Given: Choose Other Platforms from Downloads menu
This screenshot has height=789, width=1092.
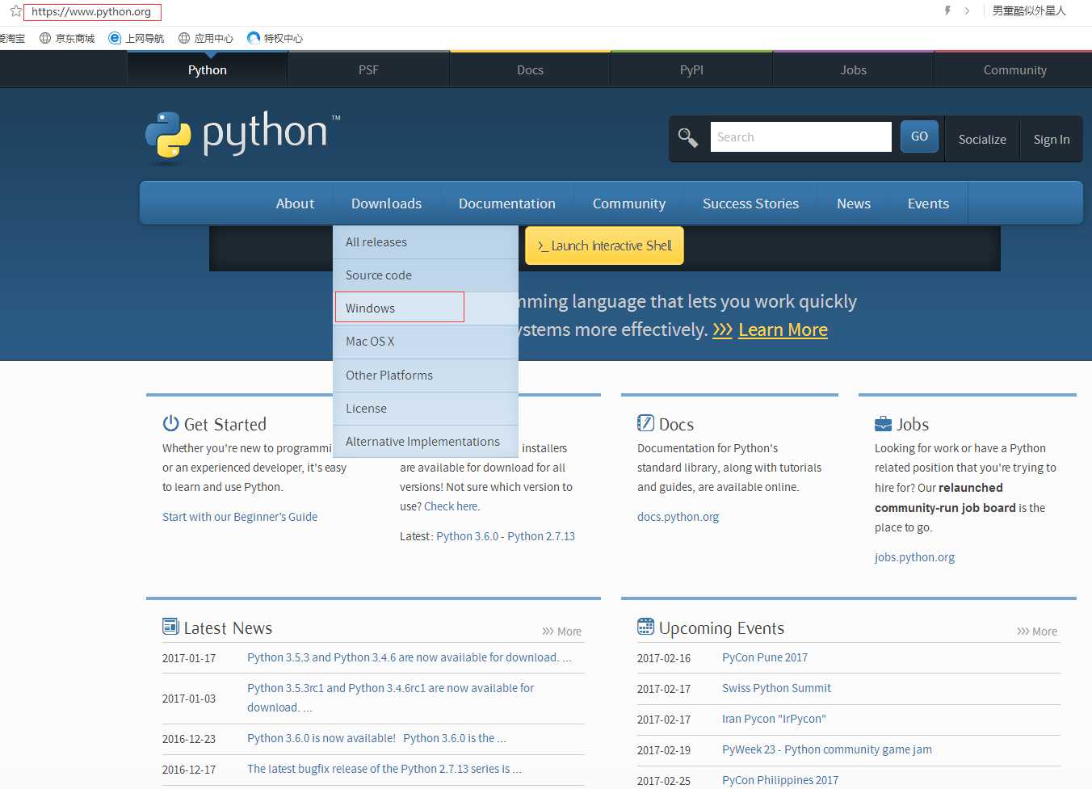Looking at the screenshot, I should [x=426, y=376].
